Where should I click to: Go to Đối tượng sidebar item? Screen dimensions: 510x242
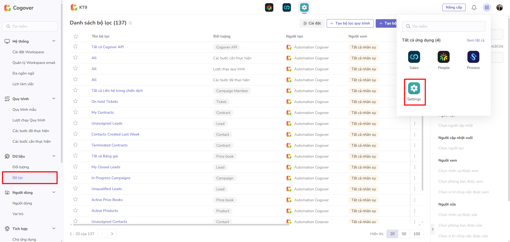pos(21,167)
